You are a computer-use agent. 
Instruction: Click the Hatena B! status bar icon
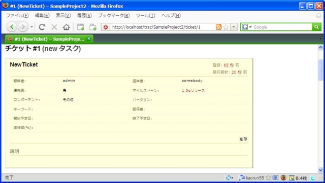[x=275, y=177]
